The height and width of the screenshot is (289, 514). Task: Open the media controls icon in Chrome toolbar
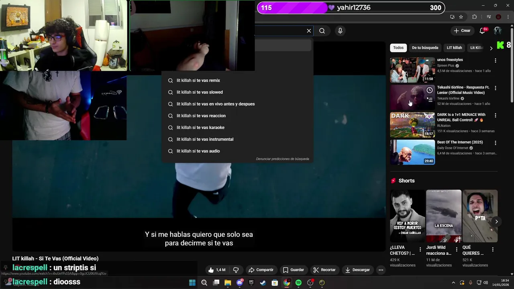point(489,17)
